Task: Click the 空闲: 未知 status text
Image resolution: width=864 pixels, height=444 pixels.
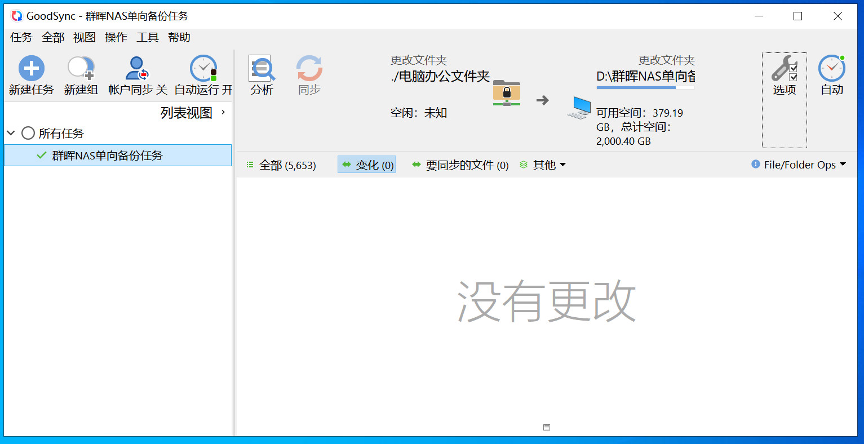Action: [419, 113]
